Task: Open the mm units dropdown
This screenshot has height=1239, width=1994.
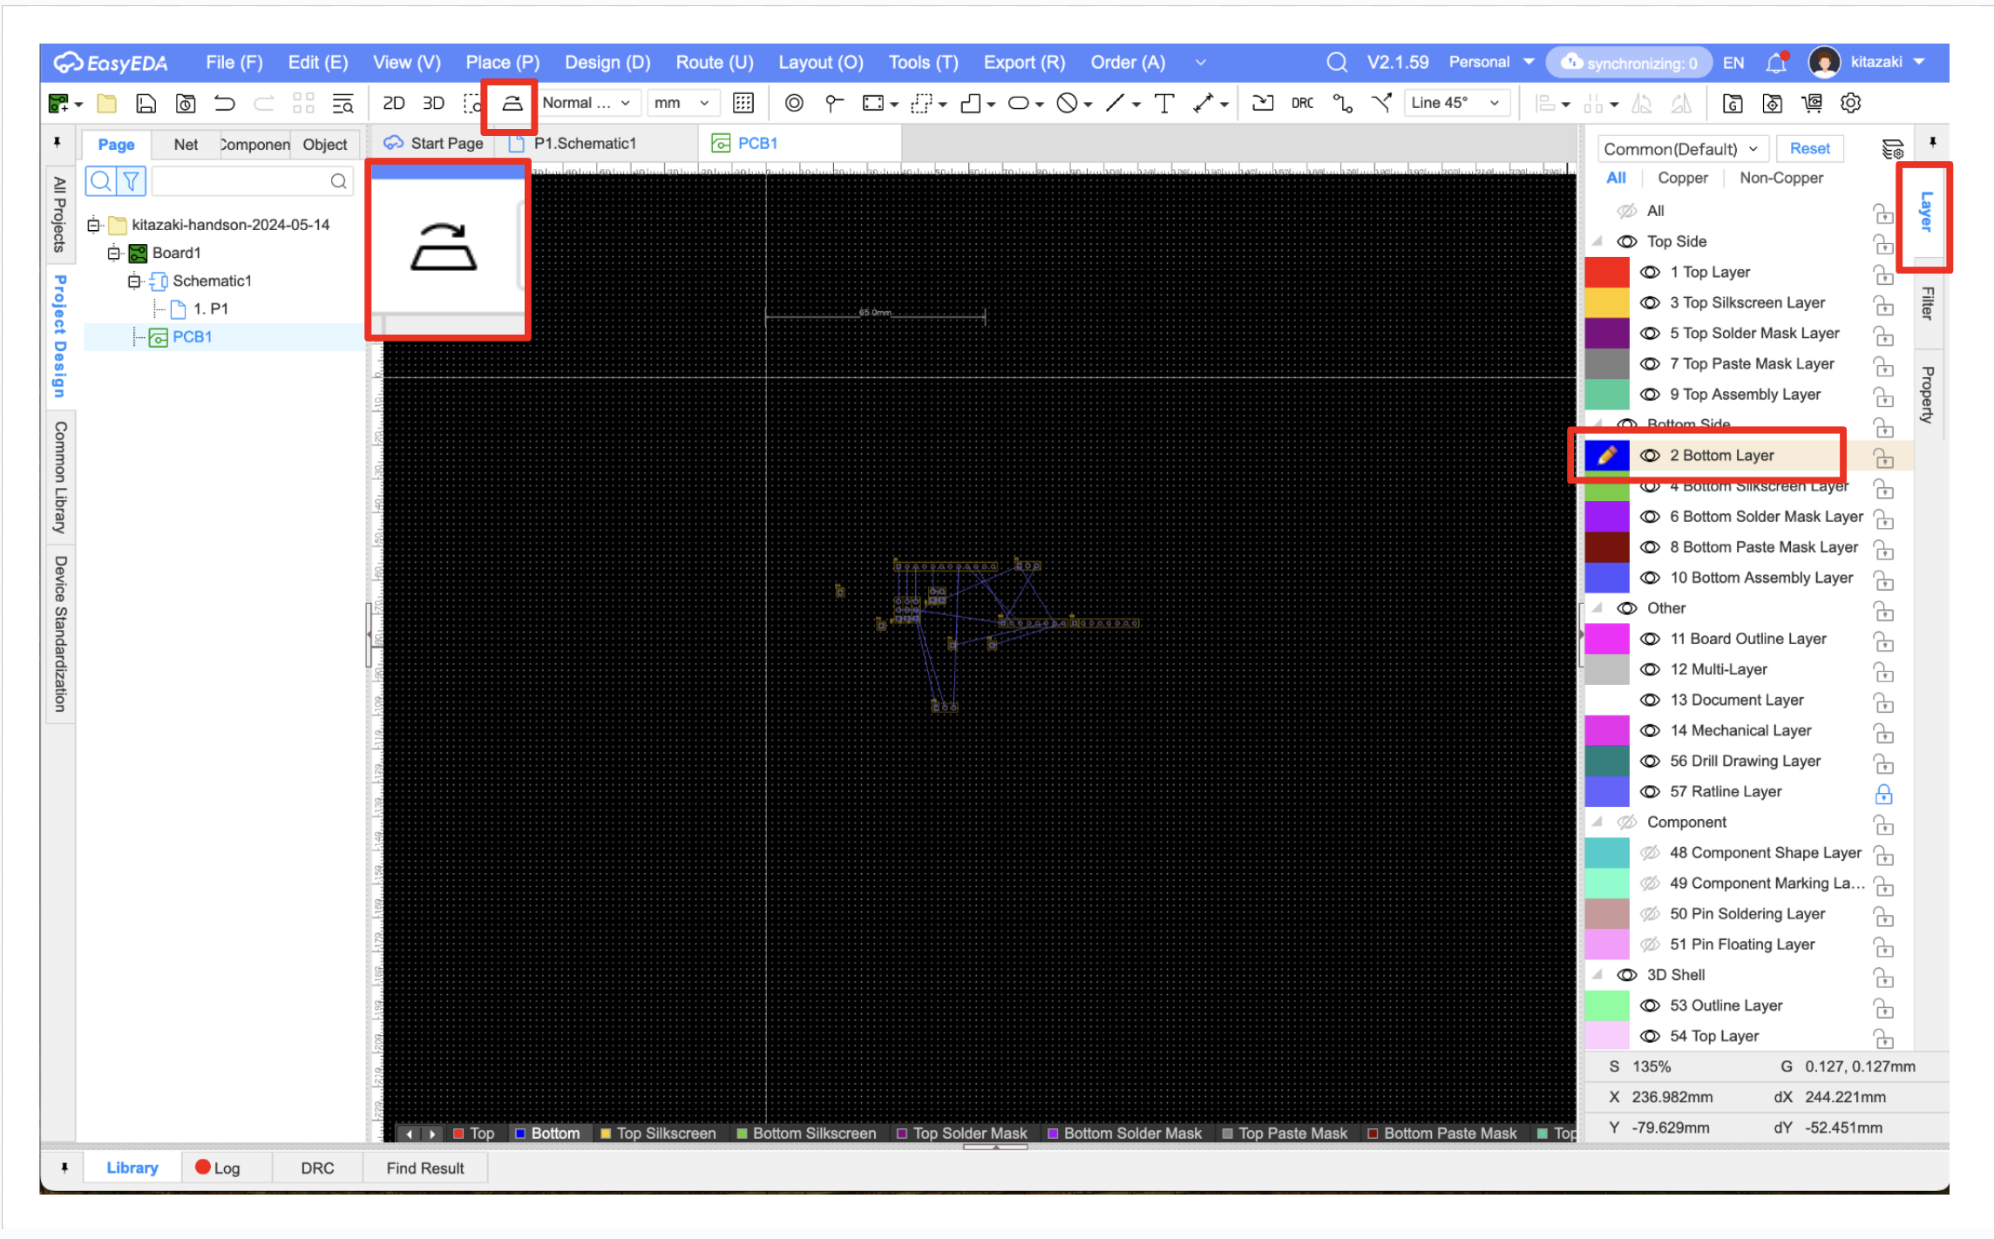Action: 682,104
